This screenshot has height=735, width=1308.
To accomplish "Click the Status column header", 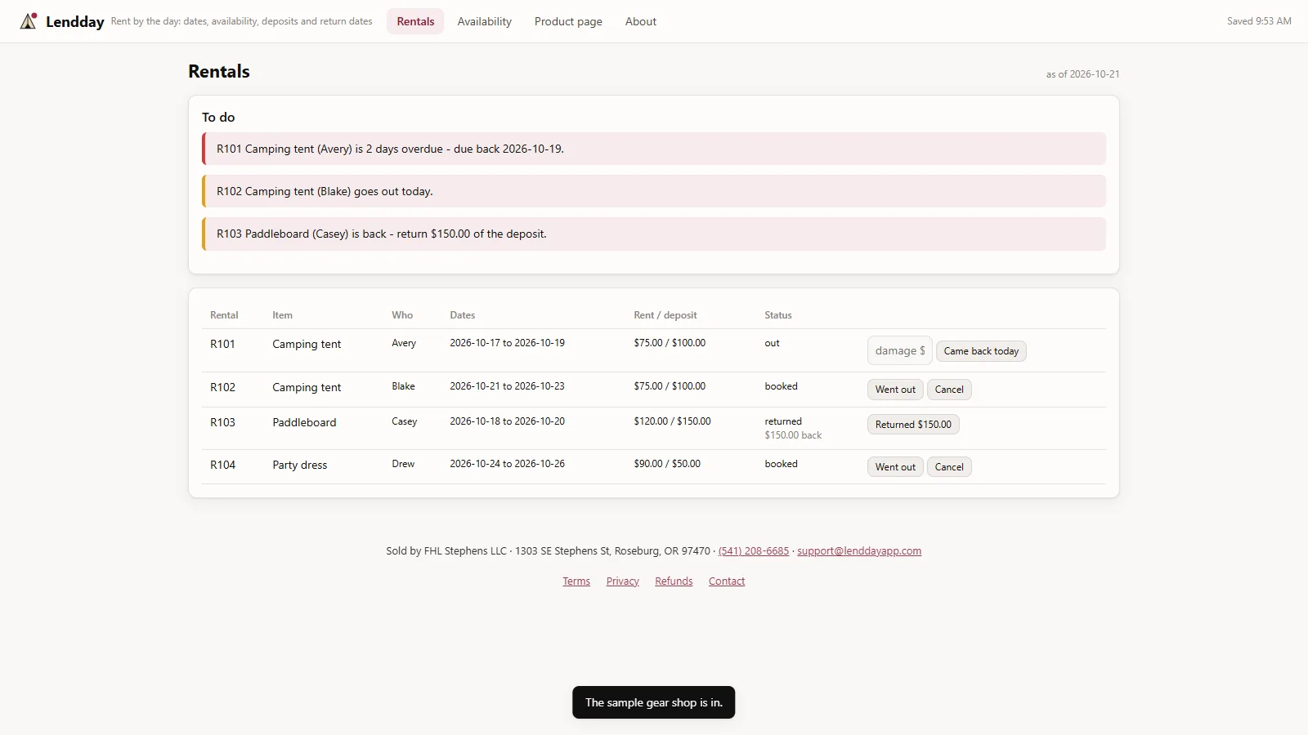I will tap(778, 315).
